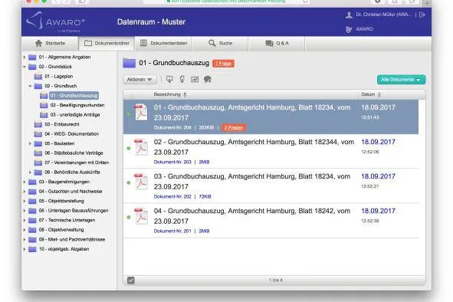Click the attachment clip icon in the toolbar
This screenshot has height=302, width=453.
182,80
